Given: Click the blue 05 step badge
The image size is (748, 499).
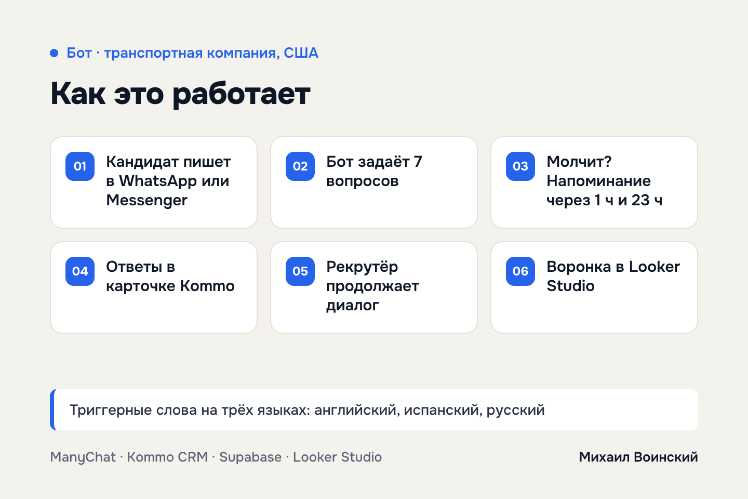Looking at the screenshot, I should [x=300, y=271].
